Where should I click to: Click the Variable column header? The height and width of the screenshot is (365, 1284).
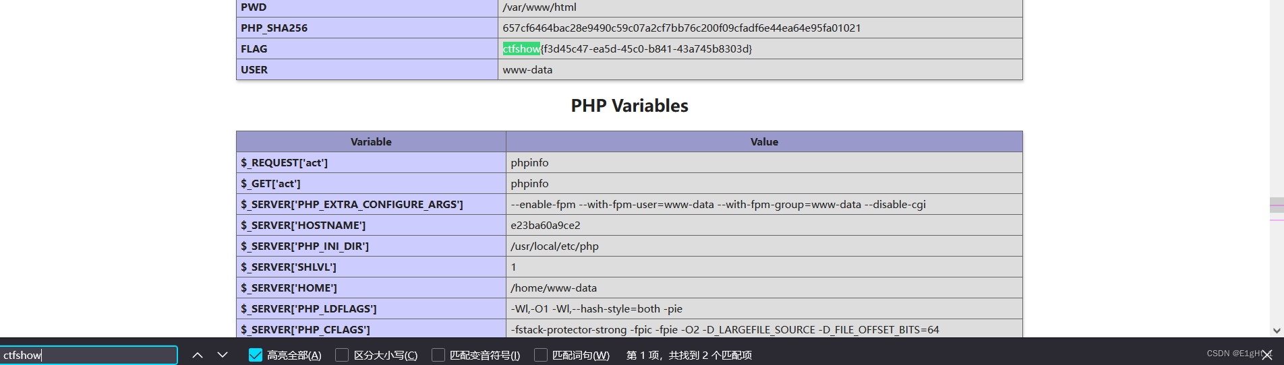tap(371, 141)
